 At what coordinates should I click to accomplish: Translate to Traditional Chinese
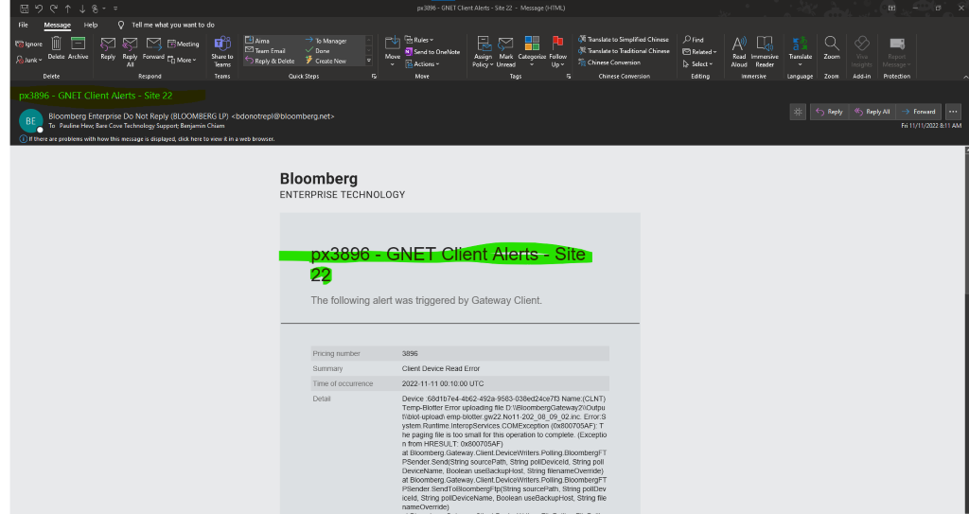(x=625, y=51)
